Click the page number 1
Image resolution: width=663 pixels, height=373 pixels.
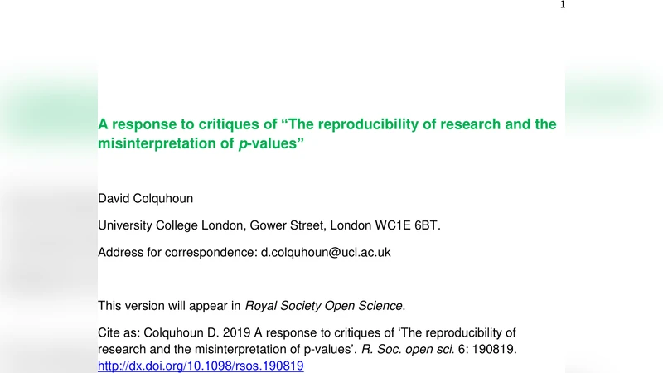click(563, 5)
